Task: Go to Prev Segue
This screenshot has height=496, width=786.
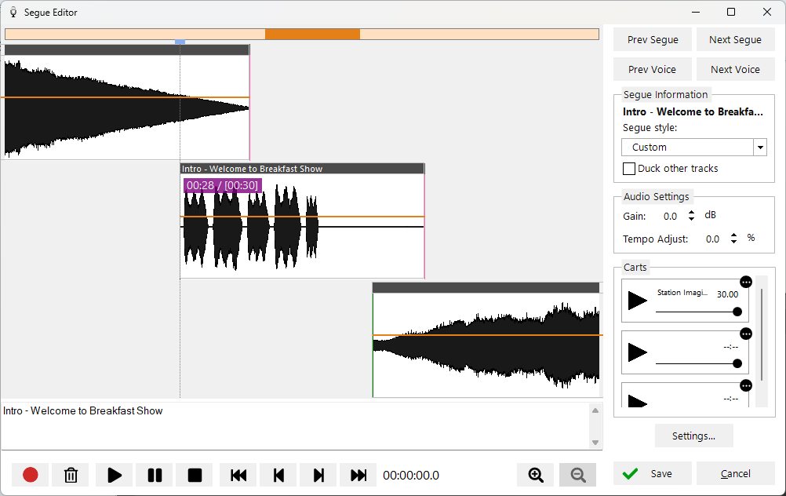Action: (653, 39)
